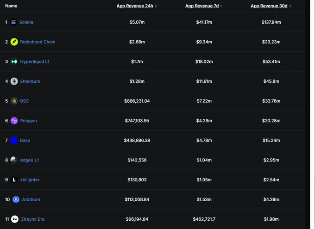Select edgeX L1 7d value $1.04m
This screenshot has width=315, height=229.
tap(204, 160)
